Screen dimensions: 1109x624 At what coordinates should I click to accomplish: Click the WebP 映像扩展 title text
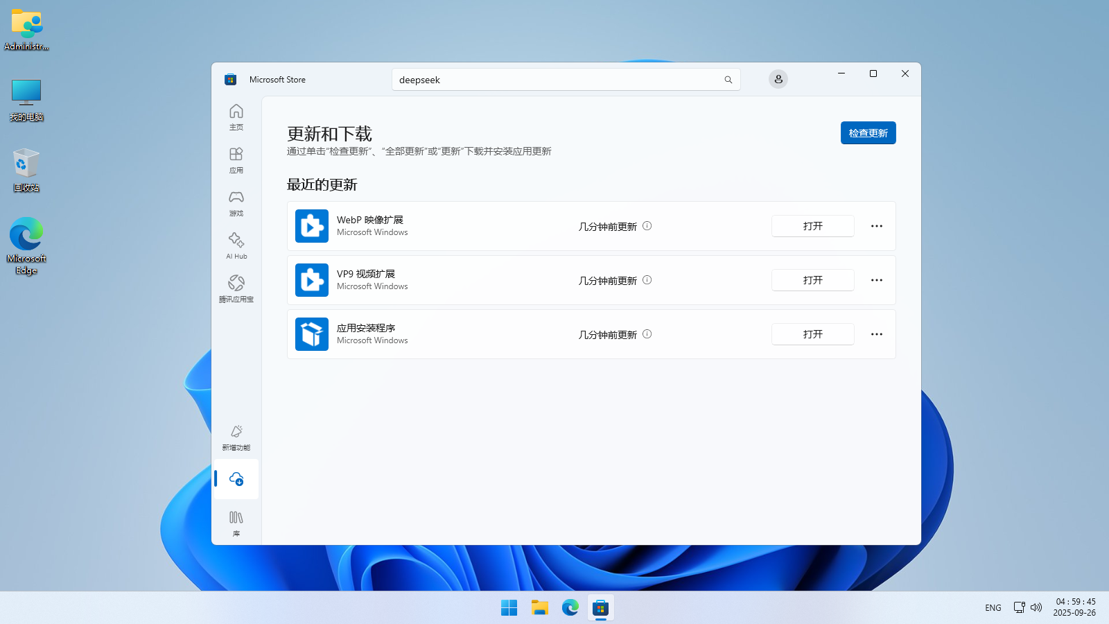point(370,220)
